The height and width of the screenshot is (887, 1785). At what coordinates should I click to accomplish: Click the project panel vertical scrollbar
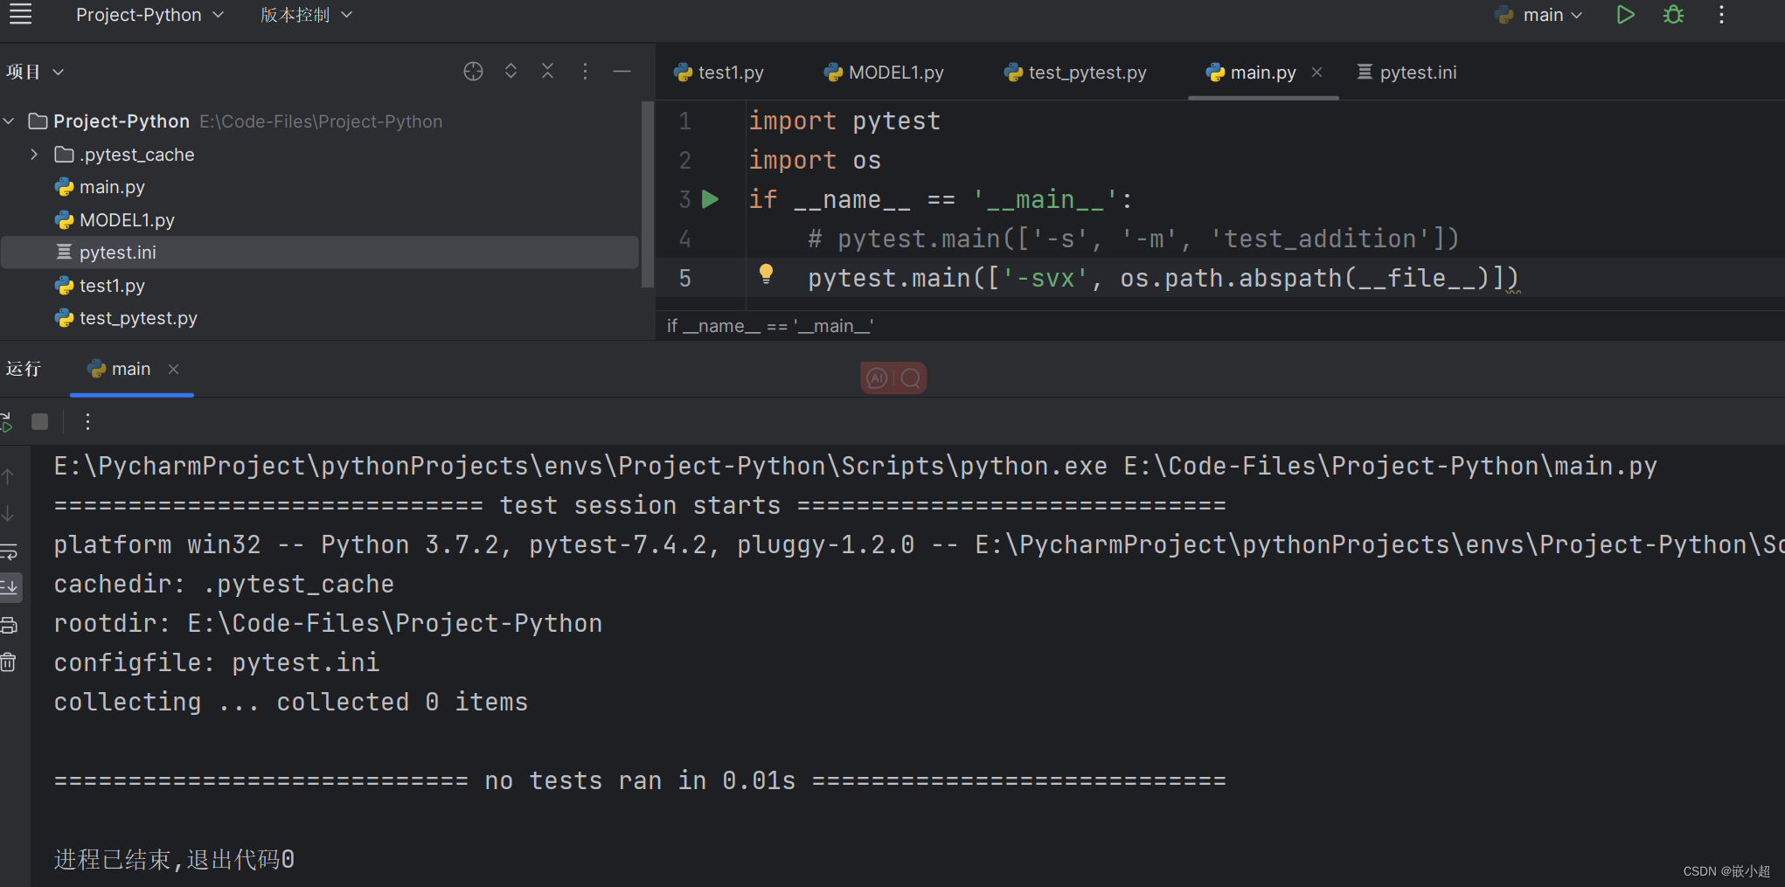coord(647,194)
